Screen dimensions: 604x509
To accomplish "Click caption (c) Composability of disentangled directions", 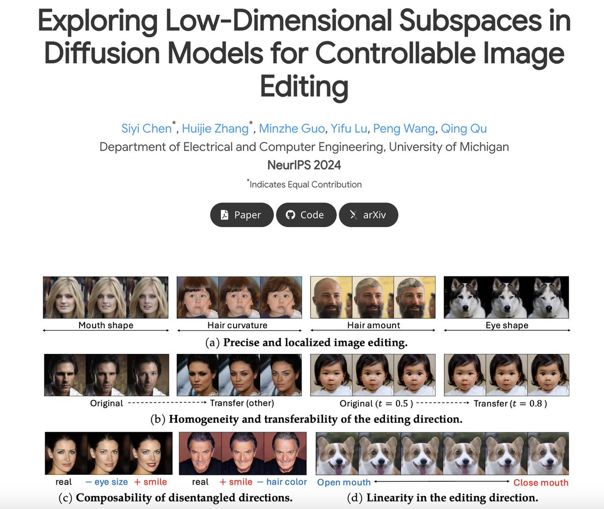I will (176, 497).
